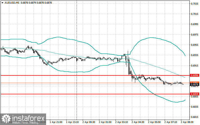
Task: Click the 0.7015 price scale value
Action: point(195,14)
